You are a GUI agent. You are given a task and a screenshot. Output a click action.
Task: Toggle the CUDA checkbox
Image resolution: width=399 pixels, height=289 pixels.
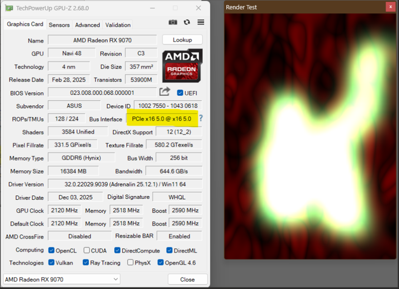pos(87,250)
